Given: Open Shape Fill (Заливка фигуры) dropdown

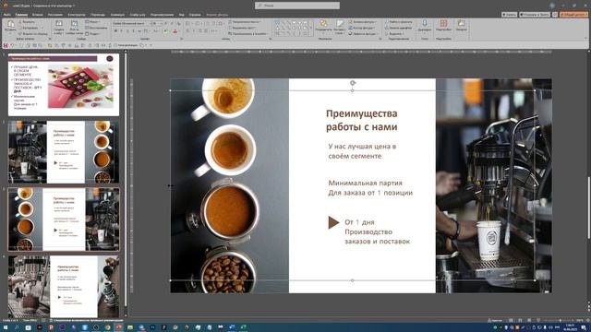Looking at the screenshot, I should pyautogui.click(x=362, y=22).
